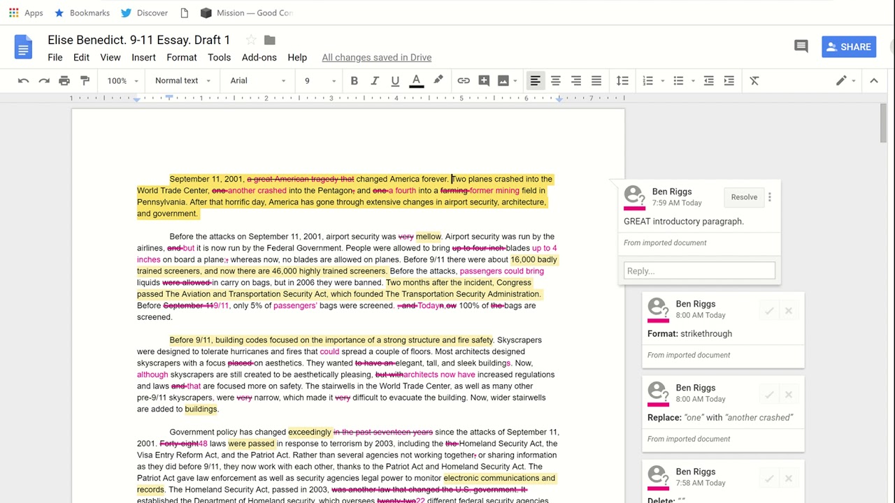The height and width of the screenshot is (503, 895).
Task: Open the Bulleted list dropdown arrow
Action: click(x=693, y=81)
